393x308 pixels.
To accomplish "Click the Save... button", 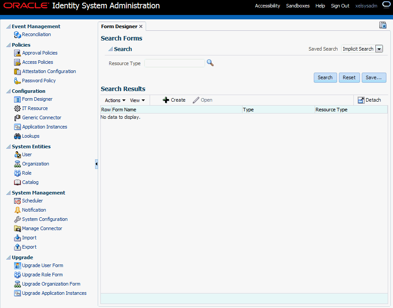I will tap(374, 78).
